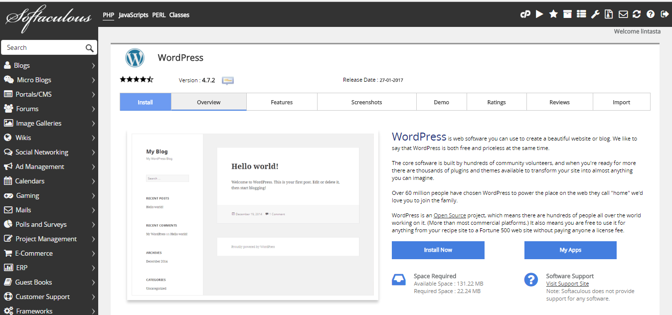Image resolution: width=672 pixels, height=315 pixels.
Task: Expand the Blogs category arrow
Action: [93, 65]
